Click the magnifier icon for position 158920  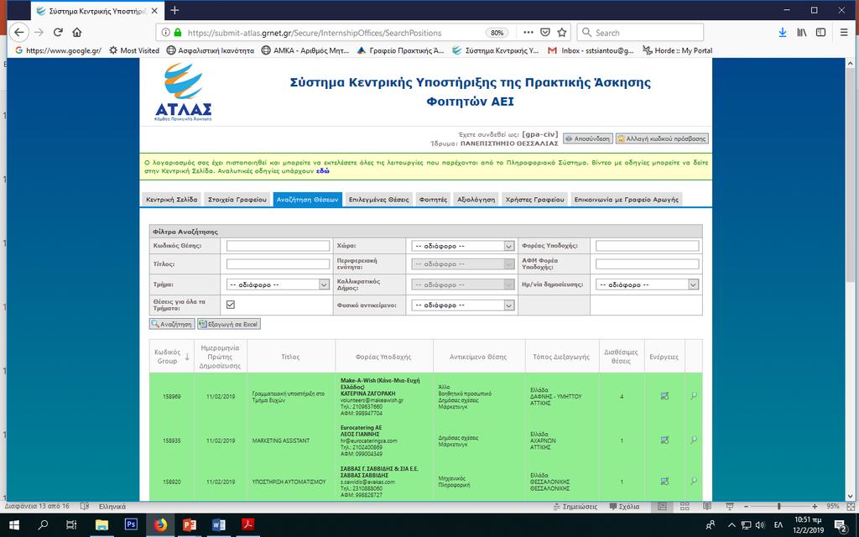pyautogui.click(x=694, y=481)
